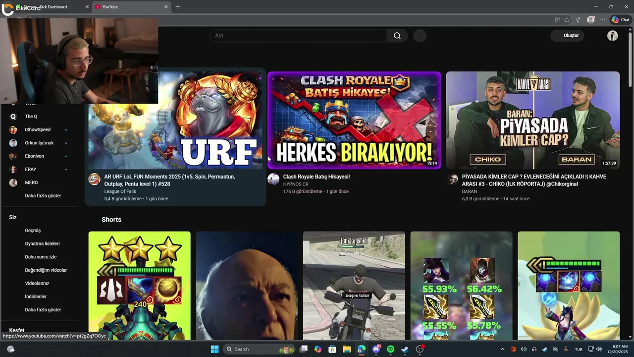Open the bald man Short thumbnail
This screenshot has height=357, width=634.
[247, 286]
